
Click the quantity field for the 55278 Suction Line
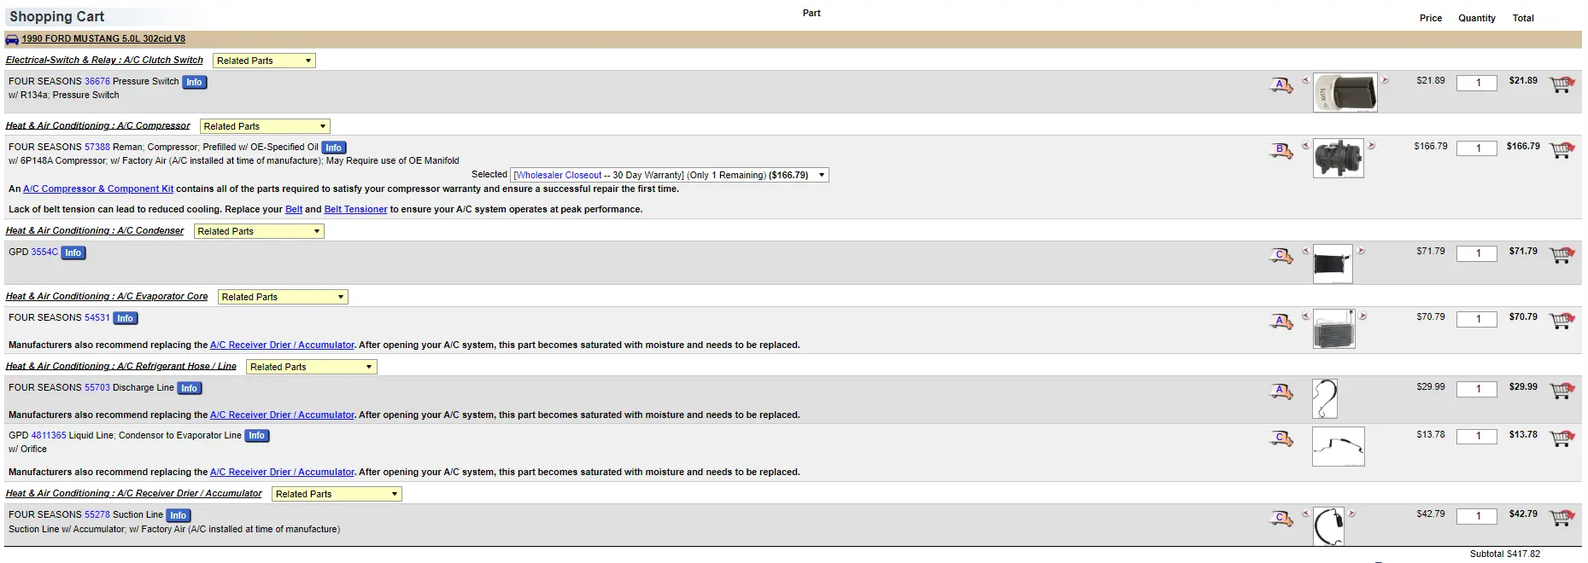1477,516
